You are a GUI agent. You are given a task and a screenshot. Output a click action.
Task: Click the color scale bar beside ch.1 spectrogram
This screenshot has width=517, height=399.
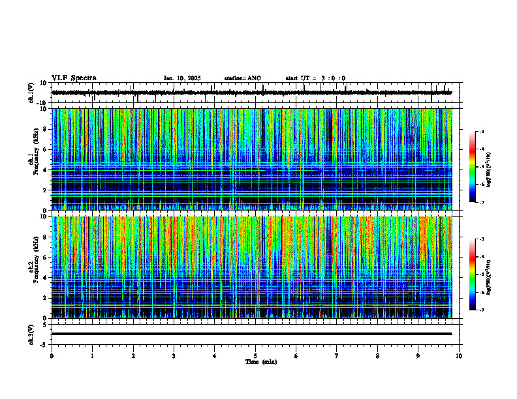tap(473, 167)
